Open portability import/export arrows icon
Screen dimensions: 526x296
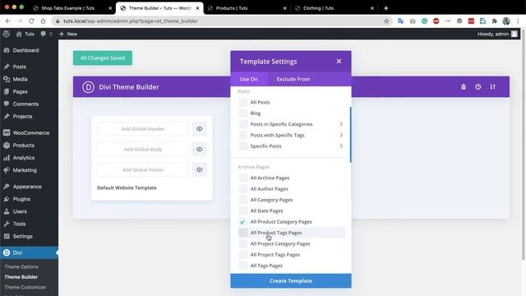click(492, 87)
